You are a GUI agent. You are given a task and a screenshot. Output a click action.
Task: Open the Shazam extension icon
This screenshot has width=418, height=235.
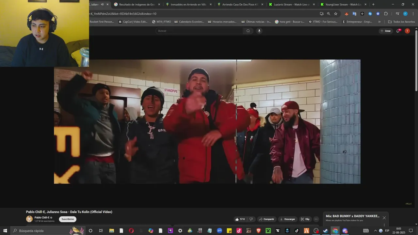coord(370,14)
